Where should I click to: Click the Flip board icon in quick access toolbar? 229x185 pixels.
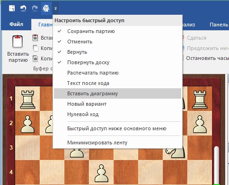pos(46,8)
